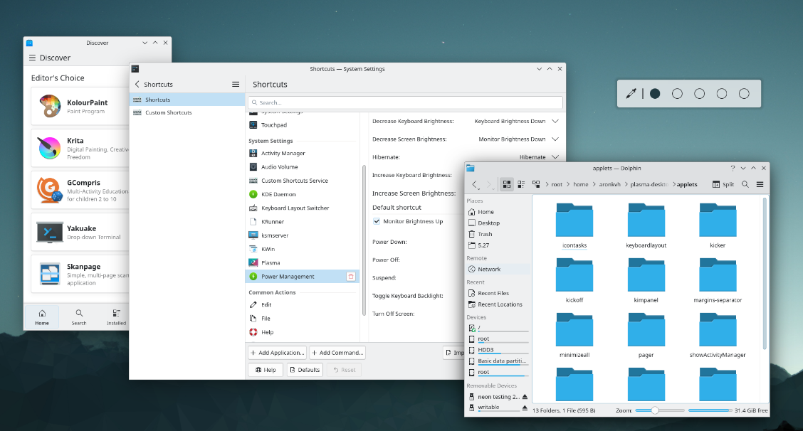Select Network under Remote in Dolphin
The height and width of the screenshot is (431, 803).
[498, 270]
